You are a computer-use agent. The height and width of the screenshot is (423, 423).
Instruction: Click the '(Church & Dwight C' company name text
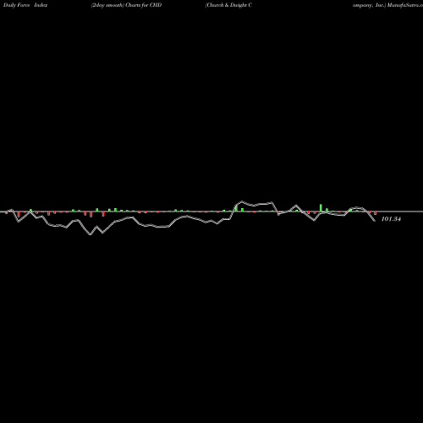[x=228, y=5]
